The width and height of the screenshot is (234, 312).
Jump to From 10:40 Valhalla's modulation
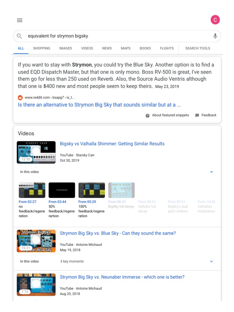coord(207,207)
